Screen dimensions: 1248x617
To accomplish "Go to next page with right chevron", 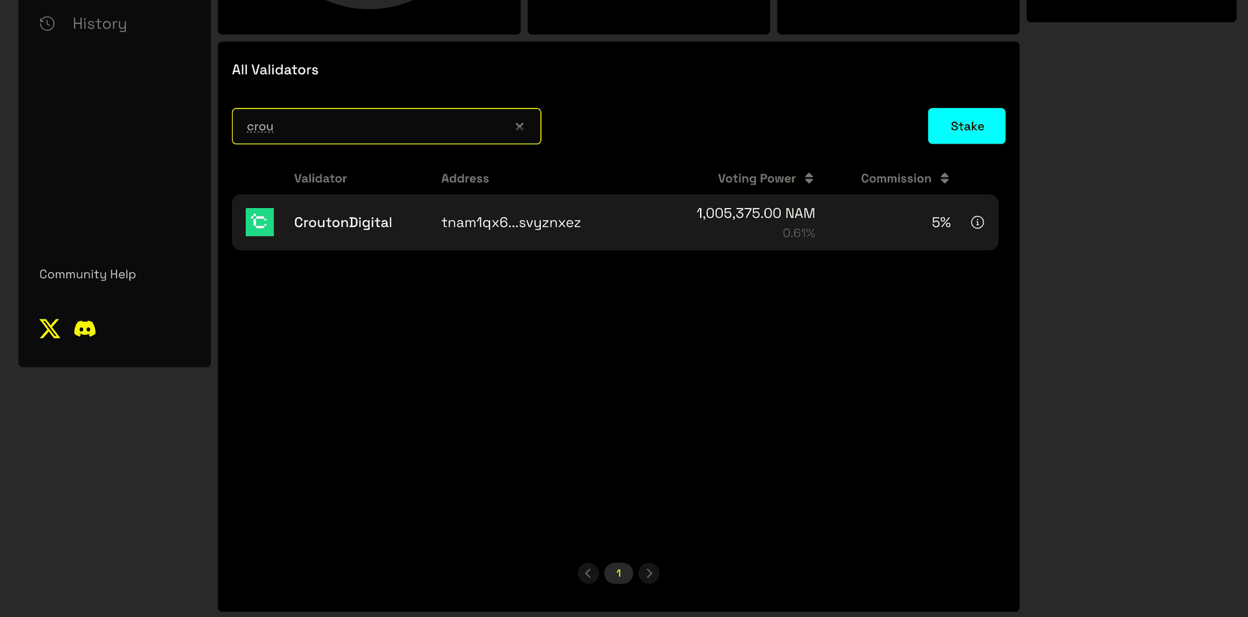I will pos(649,573).
